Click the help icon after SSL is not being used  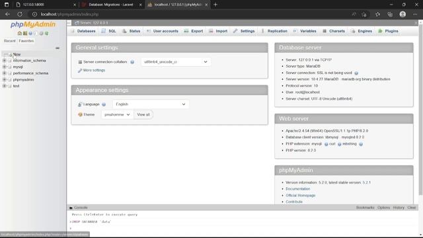tap(356, 73)
